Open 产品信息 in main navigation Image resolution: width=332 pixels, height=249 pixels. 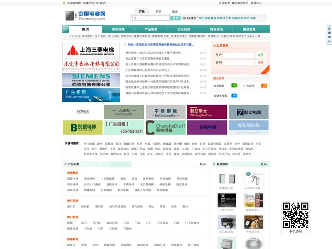[x=151, y=29]
